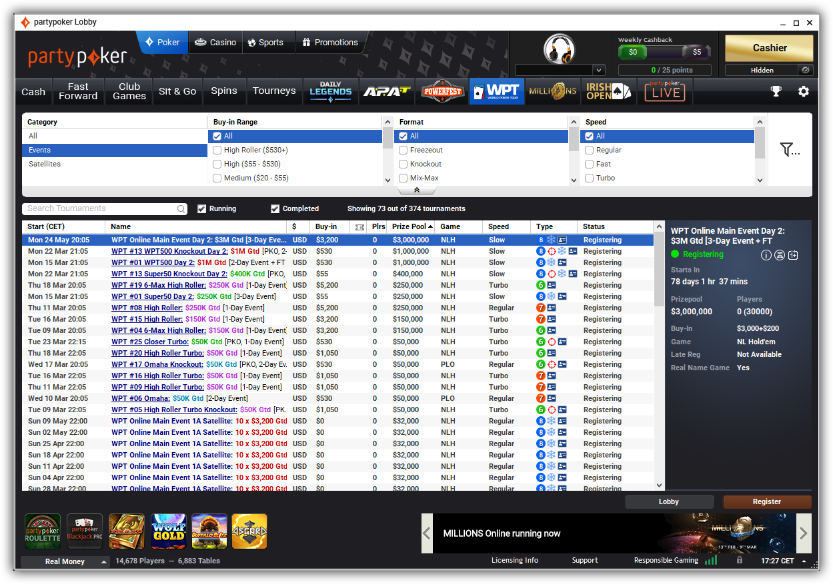Image resolution: width=833 pixels, height=584 pixels.
Task: Toggle the Completed tournaments checkbox
Action: pos(275,209)
